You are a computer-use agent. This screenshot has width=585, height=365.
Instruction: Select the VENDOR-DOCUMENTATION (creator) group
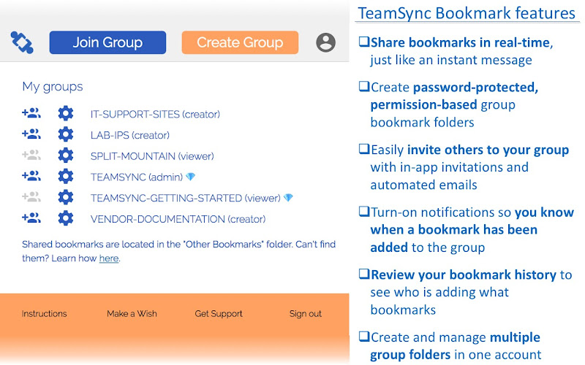click(178, 219)
